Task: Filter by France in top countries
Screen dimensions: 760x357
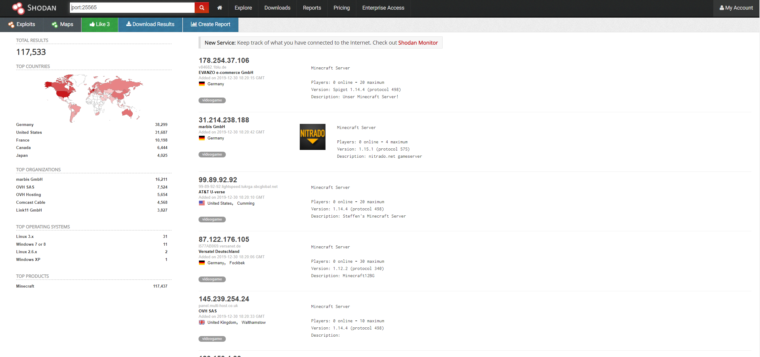Action: click(23, 140)
